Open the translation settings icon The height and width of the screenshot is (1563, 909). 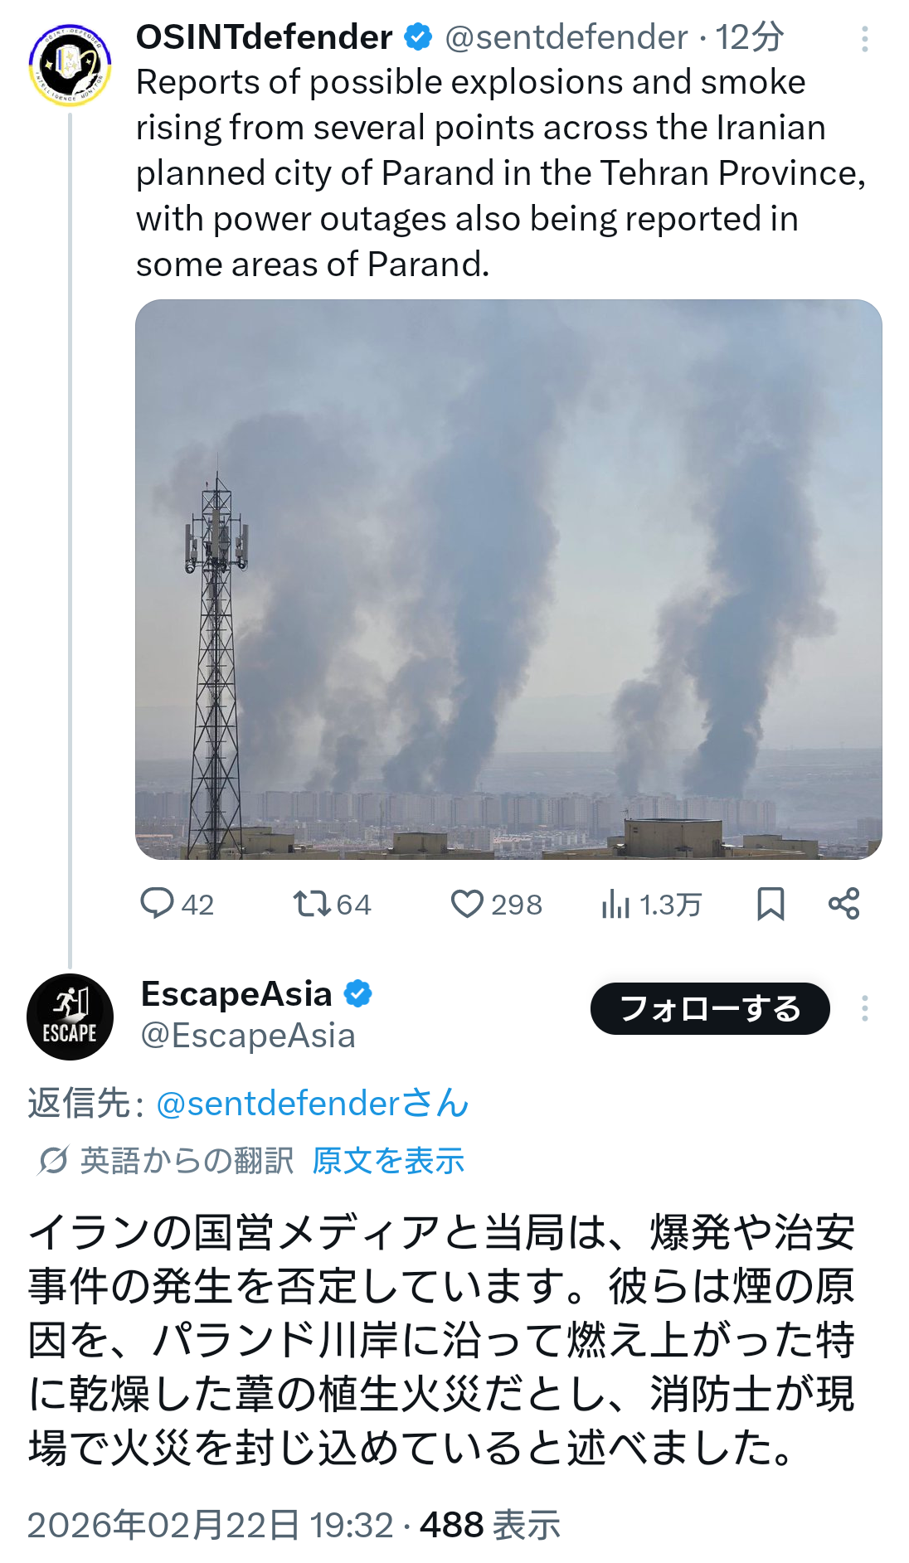click(x=52, y=1161)
